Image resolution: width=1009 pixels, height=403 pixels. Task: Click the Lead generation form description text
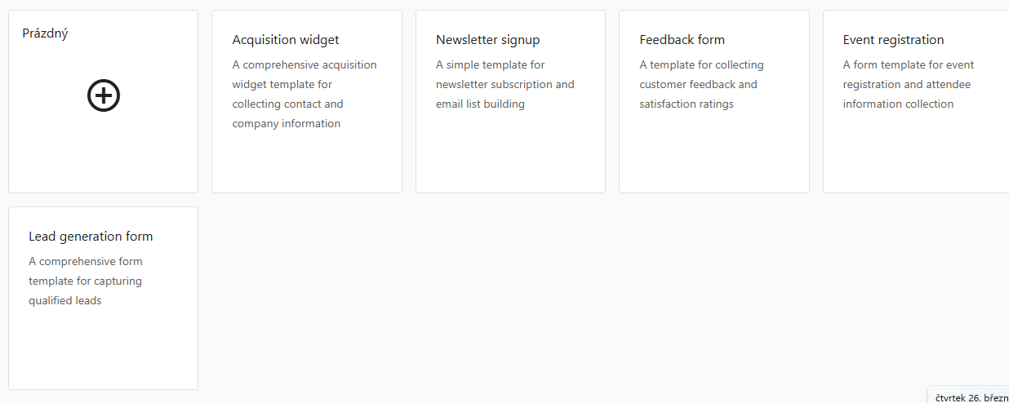point(85,281)
